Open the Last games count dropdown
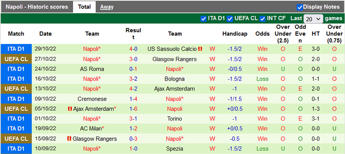345x154 pixels. click(x=313, y=19)
